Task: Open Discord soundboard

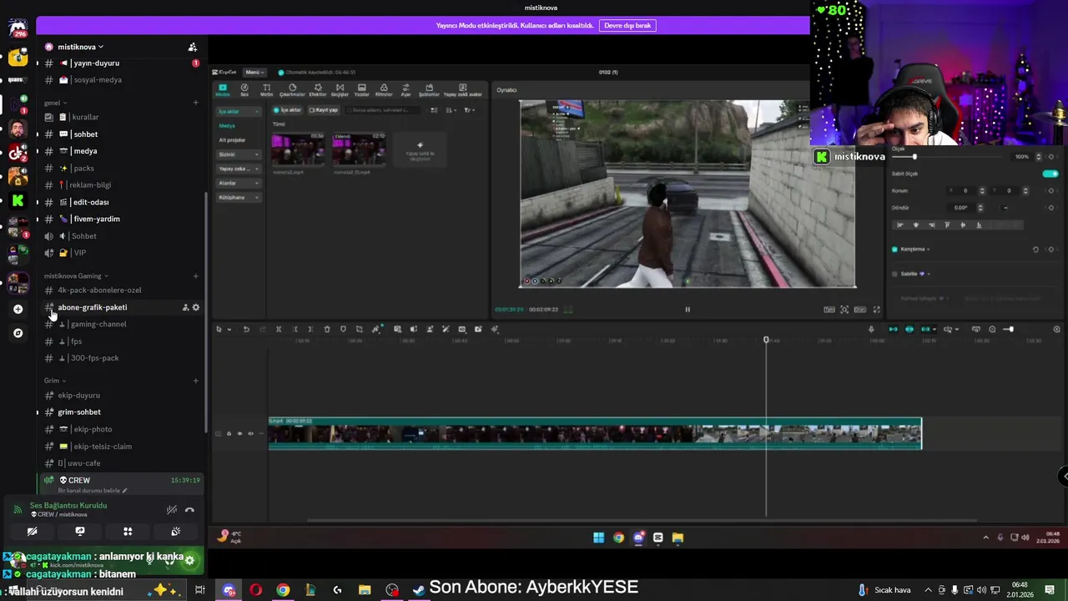Action: (175, 531)
